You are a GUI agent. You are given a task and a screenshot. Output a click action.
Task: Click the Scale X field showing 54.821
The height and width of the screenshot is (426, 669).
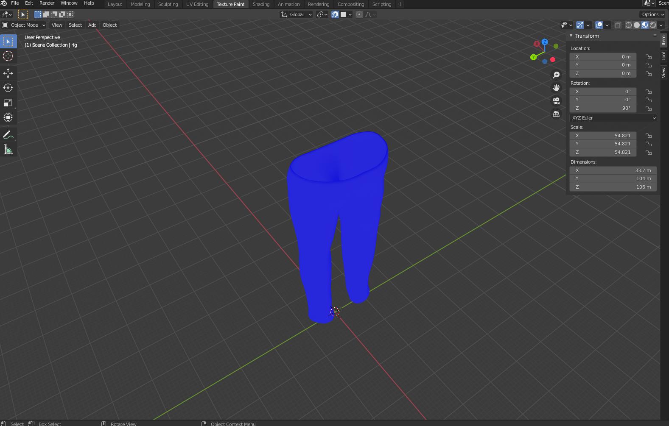603,136
